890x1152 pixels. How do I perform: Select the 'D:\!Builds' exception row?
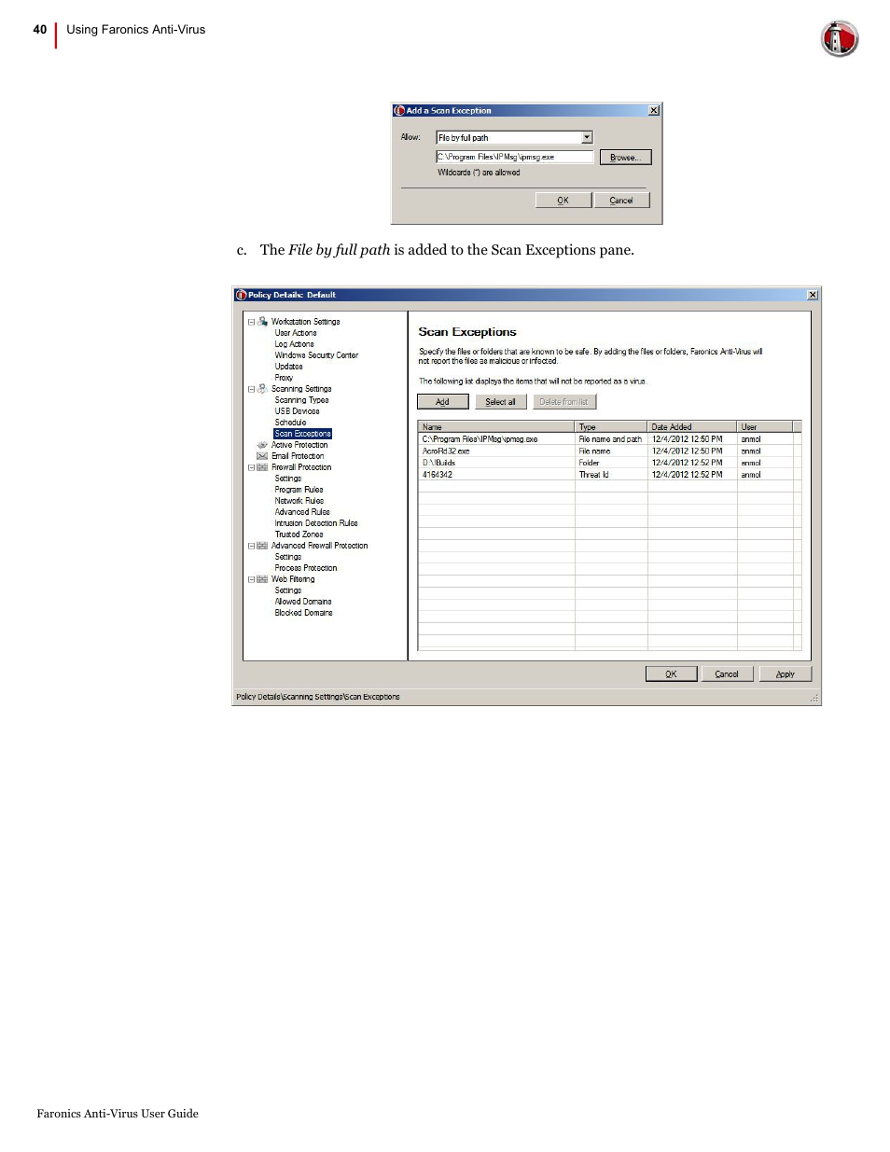(x=610, y=463)
